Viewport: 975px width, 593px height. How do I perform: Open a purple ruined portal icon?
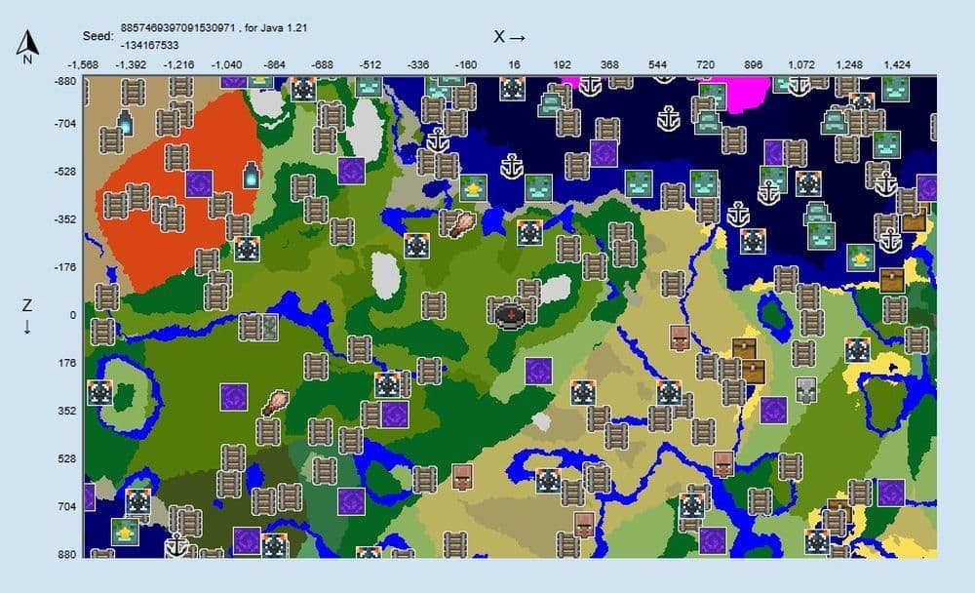pos(199,183)
